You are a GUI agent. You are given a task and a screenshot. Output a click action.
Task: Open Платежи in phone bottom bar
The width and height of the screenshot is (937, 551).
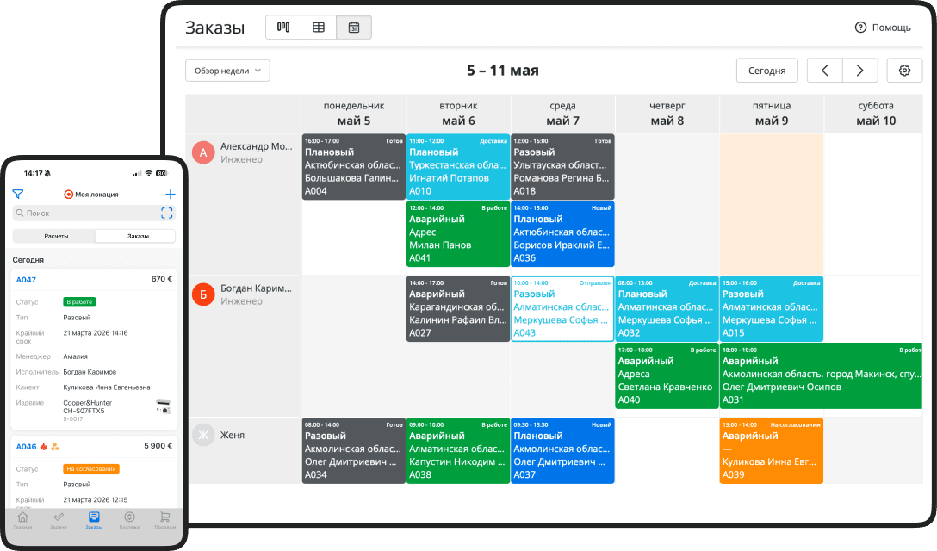click(x=128, y=519)
